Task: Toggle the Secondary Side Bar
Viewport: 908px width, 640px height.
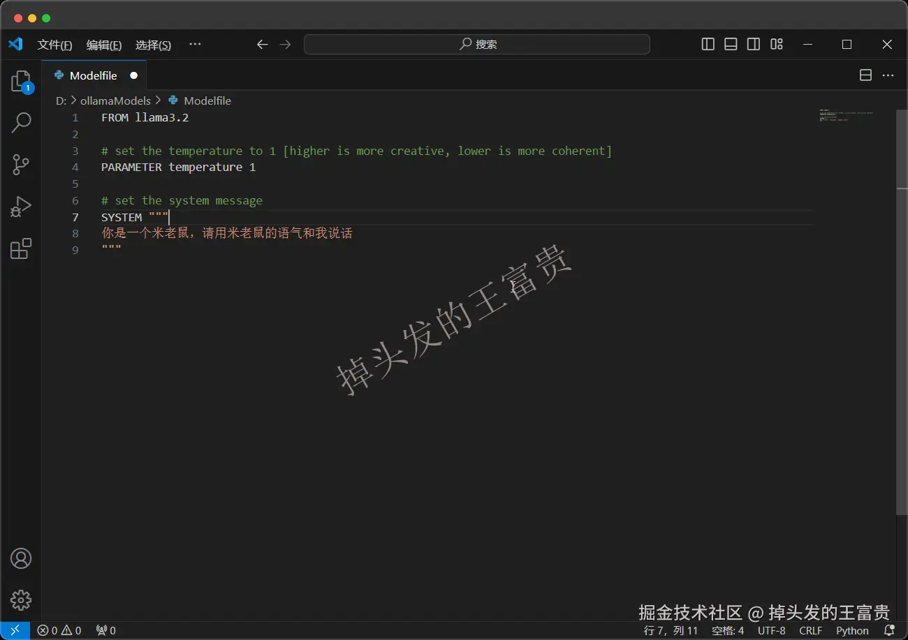Action: (754, 44)
